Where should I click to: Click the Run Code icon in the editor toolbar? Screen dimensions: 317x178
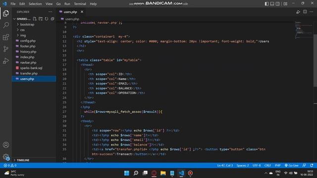[298, 12]
